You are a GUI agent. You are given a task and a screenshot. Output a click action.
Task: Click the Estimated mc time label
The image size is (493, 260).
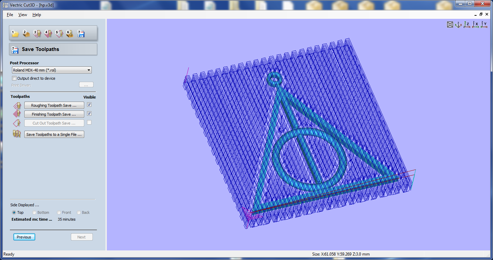point(32,219)
